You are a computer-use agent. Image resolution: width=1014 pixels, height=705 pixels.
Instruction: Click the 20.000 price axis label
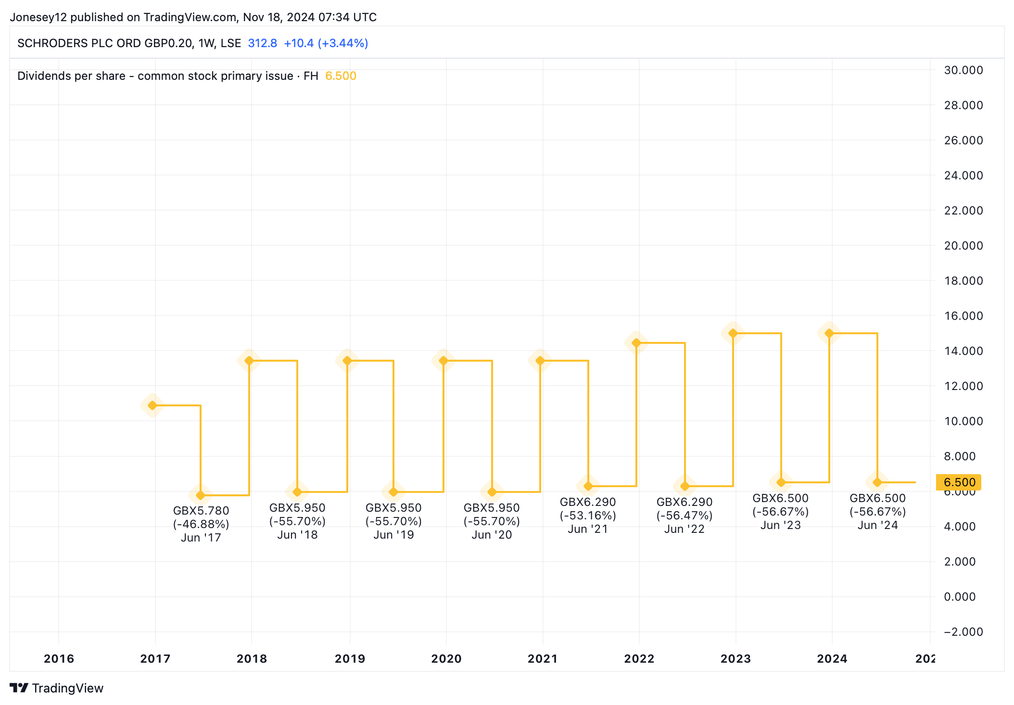point(963,246)
